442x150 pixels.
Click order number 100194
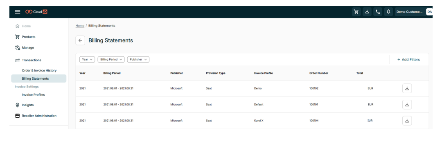(x=314, y=121)
